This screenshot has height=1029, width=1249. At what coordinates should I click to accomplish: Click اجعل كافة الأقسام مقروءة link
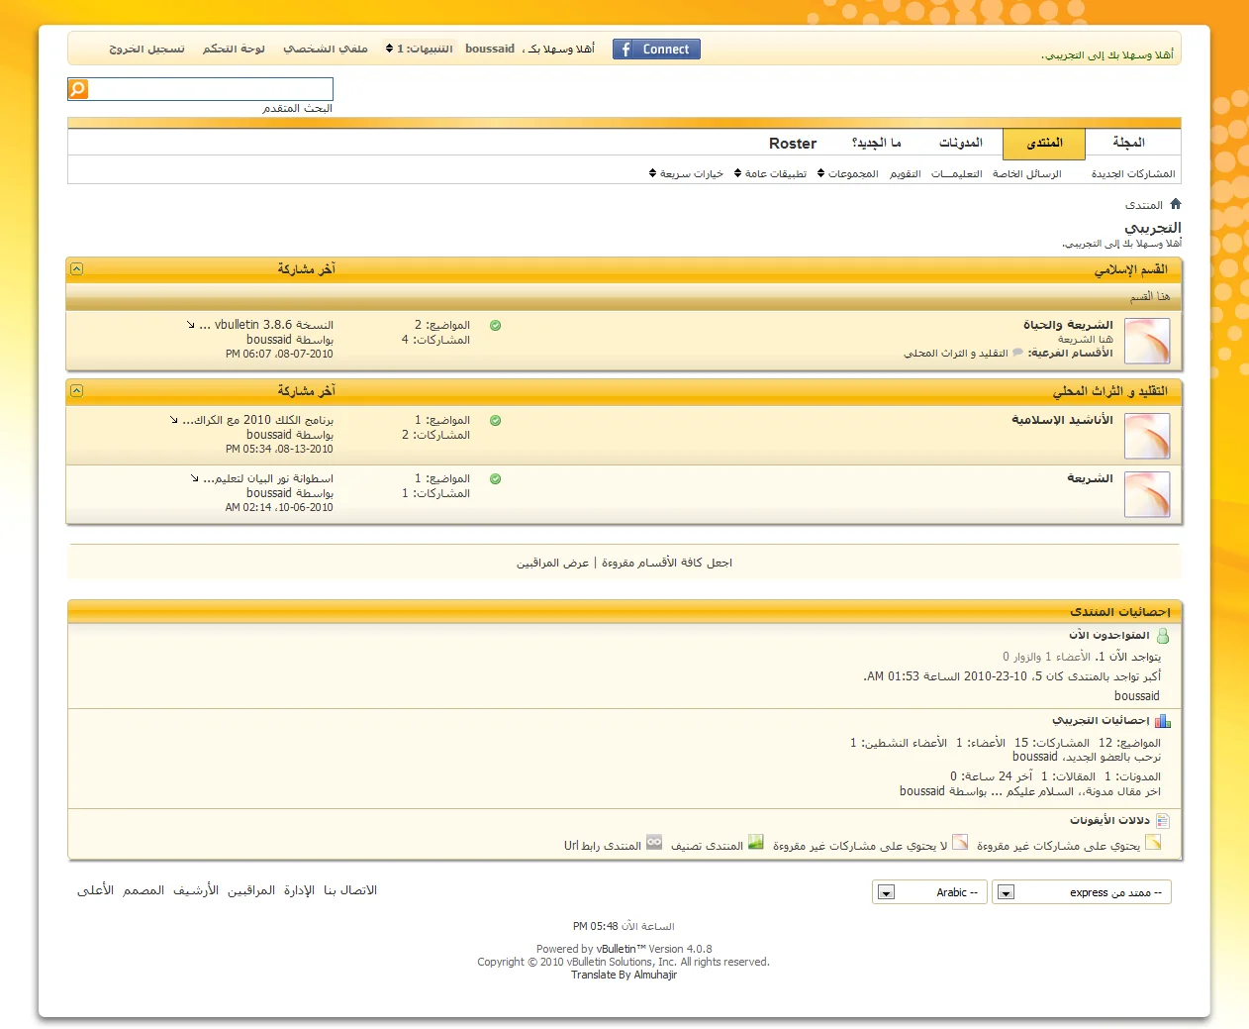tap(666, 563)
